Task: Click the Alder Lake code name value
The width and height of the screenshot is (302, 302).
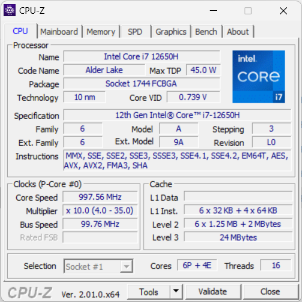Action: point(104,70)
